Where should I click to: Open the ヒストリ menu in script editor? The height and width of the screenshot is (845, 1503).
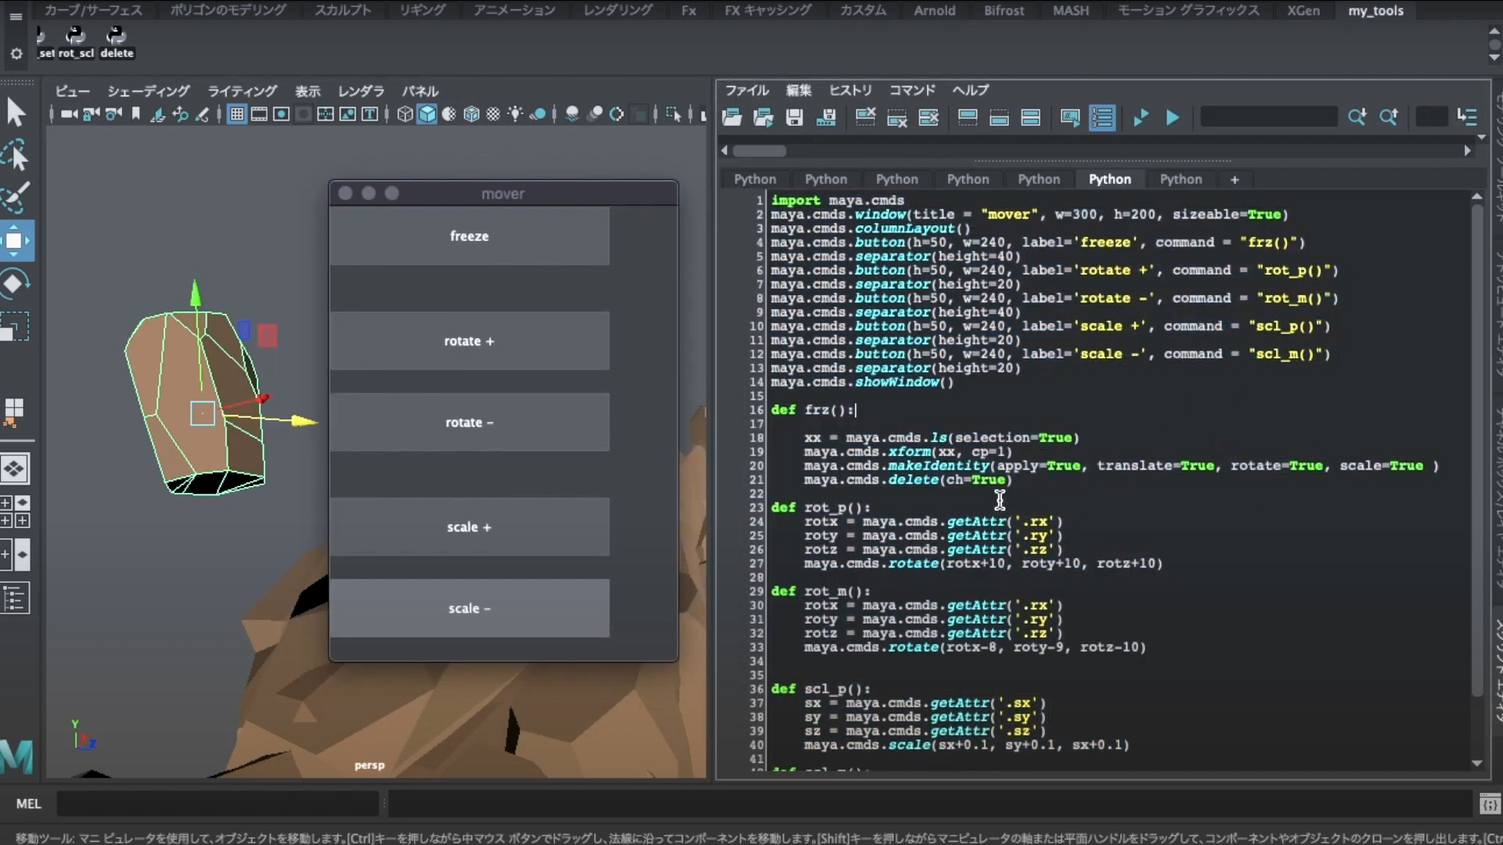pyautogui.click(x=850, y=90)
